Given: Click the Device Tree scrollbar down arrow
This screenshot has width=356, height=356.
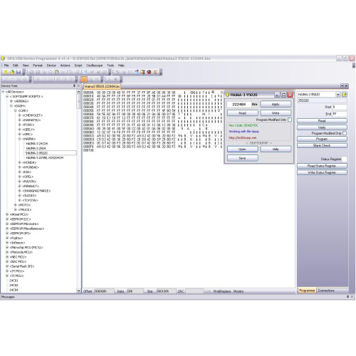Looking at the screenshot, I should point(78,290).
